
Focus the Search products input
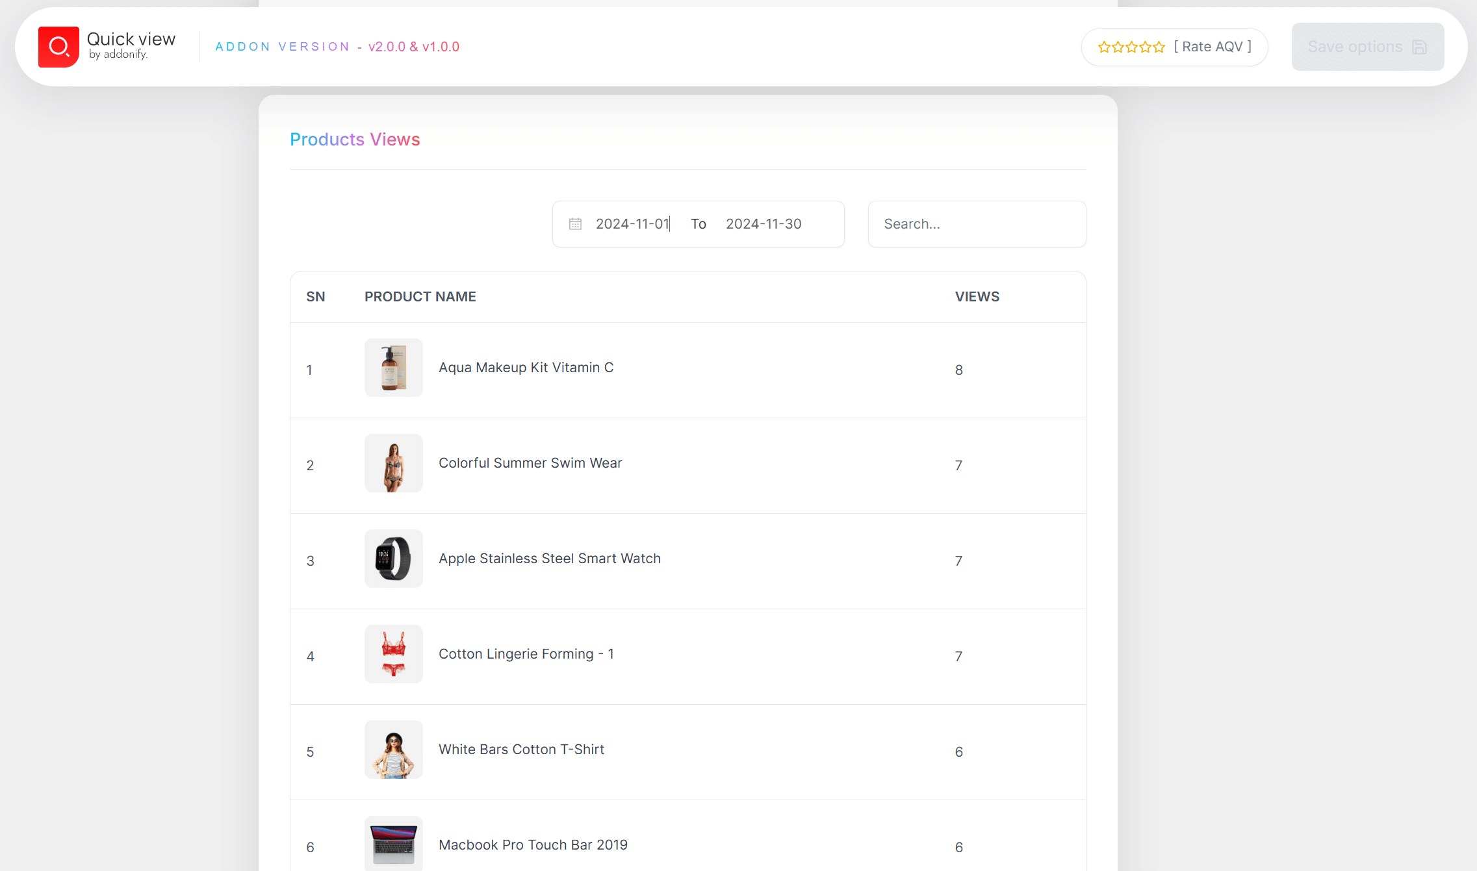(976, 224)
